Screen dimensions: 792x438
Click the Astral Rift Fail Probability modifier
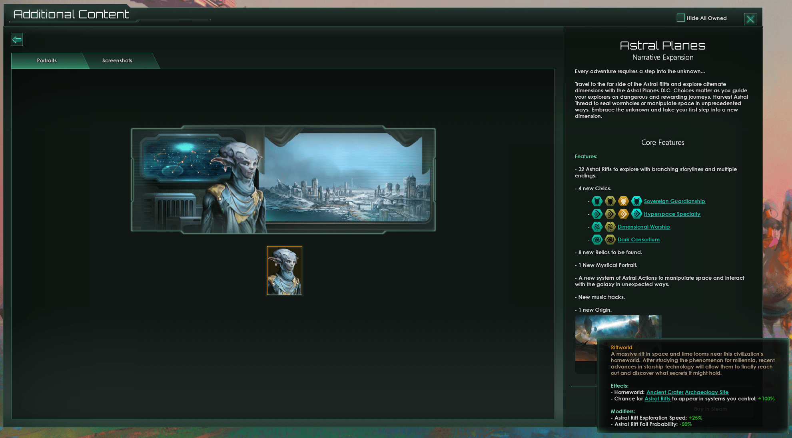[x=651, y=424]
